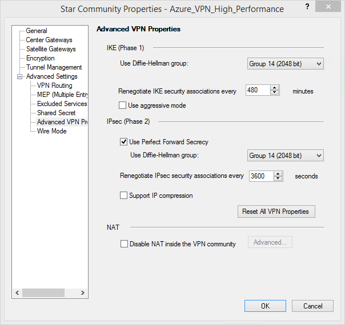
Task: Click Reset All VPN Properties button
Action: [276, 212]
